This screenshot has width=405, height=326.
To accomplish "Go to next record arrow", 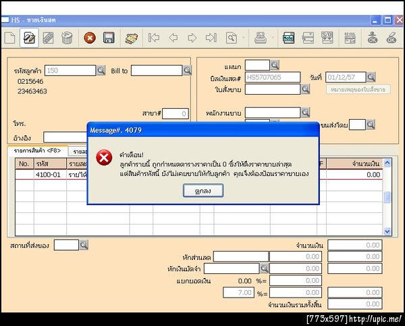I will coord(192,38).
